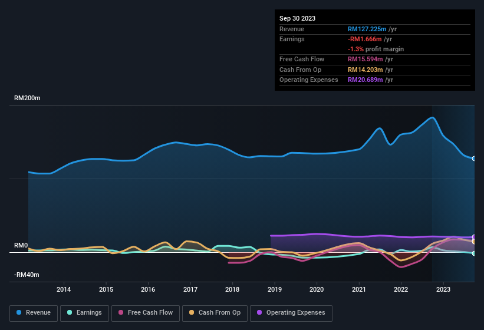Click the Earnings label in tooltip
This screenshot has height=330, width=484.
(292, 39)
